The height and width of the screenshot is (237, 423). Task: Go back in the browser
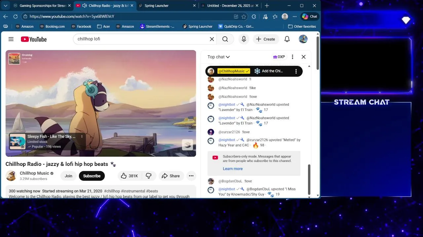[x=6, y=16]
